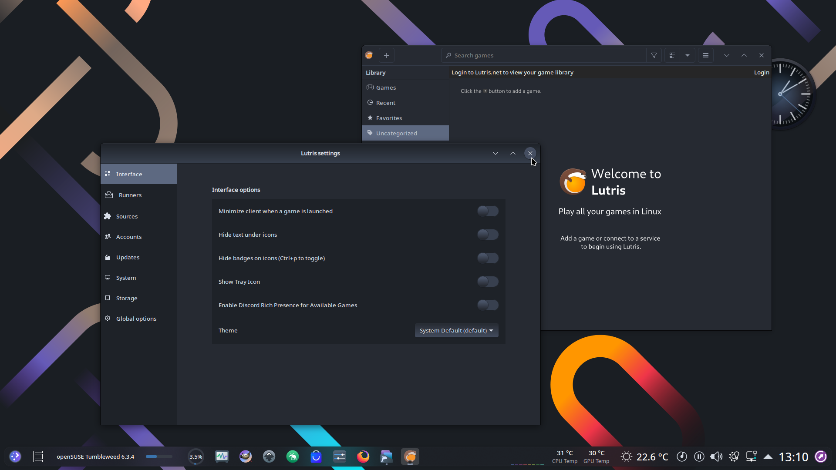Click the virtual desktop pager icon
The image size is (836, 470).
[38, 457]
